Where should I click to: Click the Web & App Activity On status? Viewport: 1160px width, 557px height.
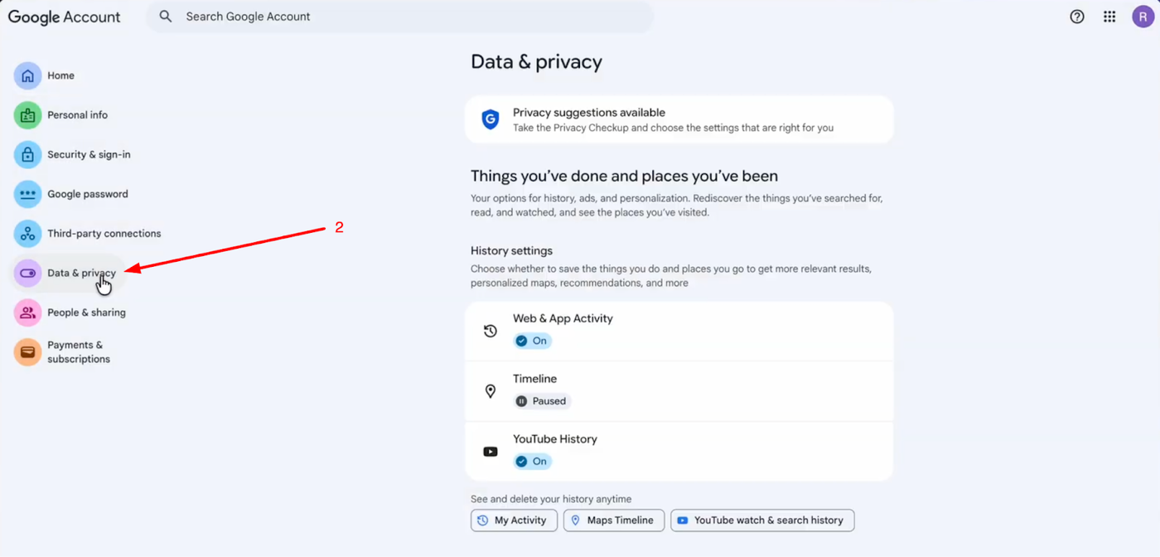click(532, 341)
